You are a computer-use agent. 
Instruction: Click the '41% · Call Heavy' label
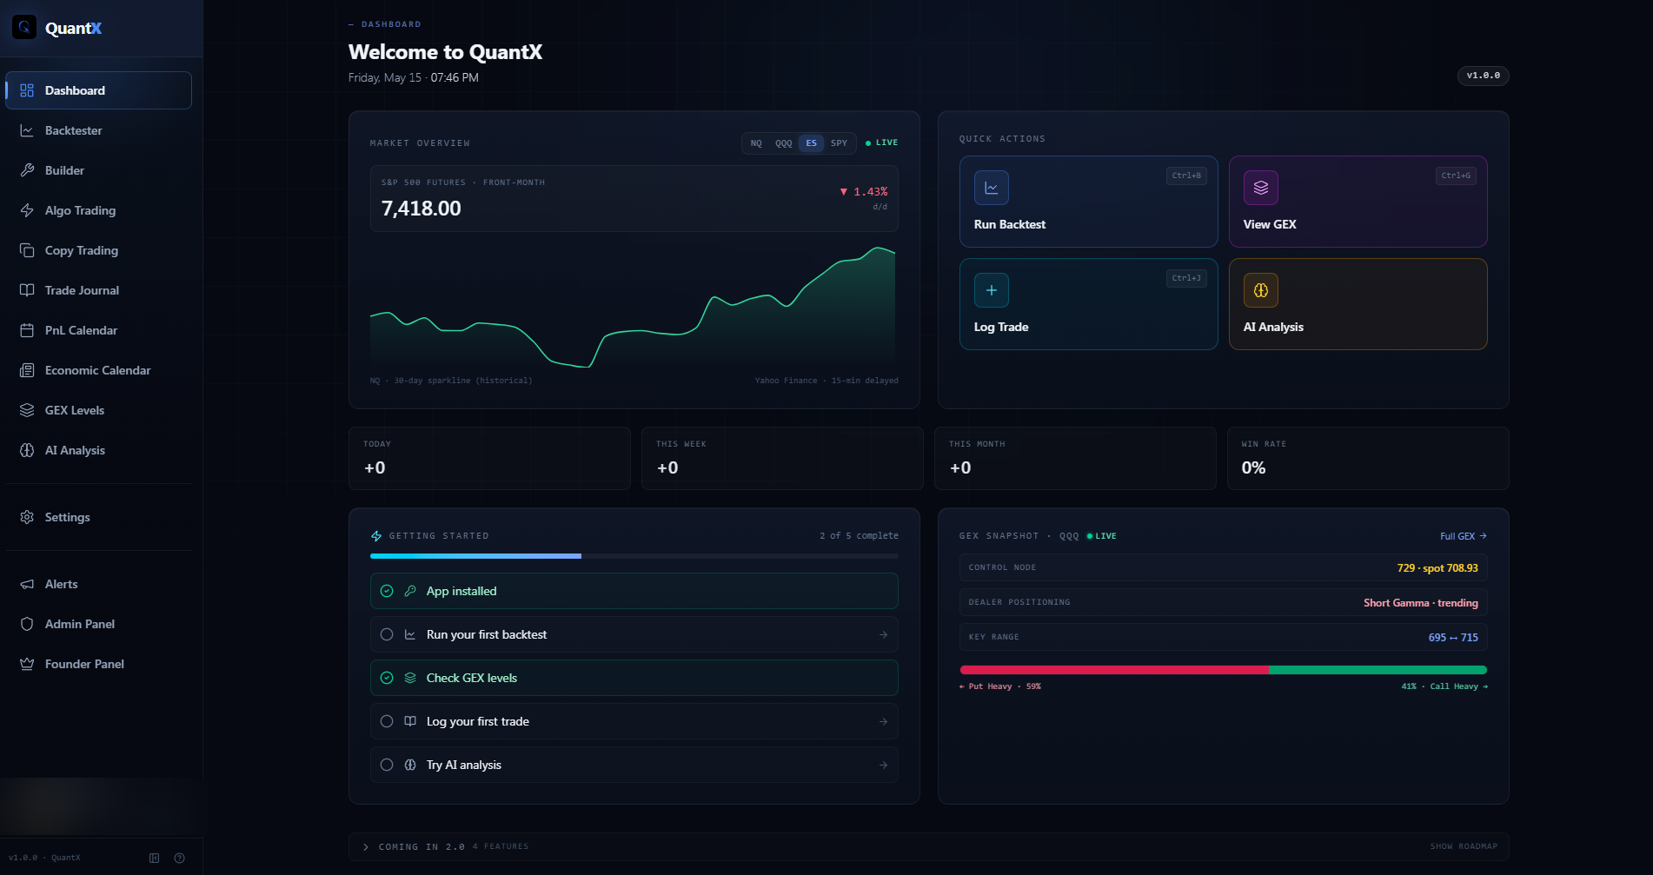point(1444,686)
